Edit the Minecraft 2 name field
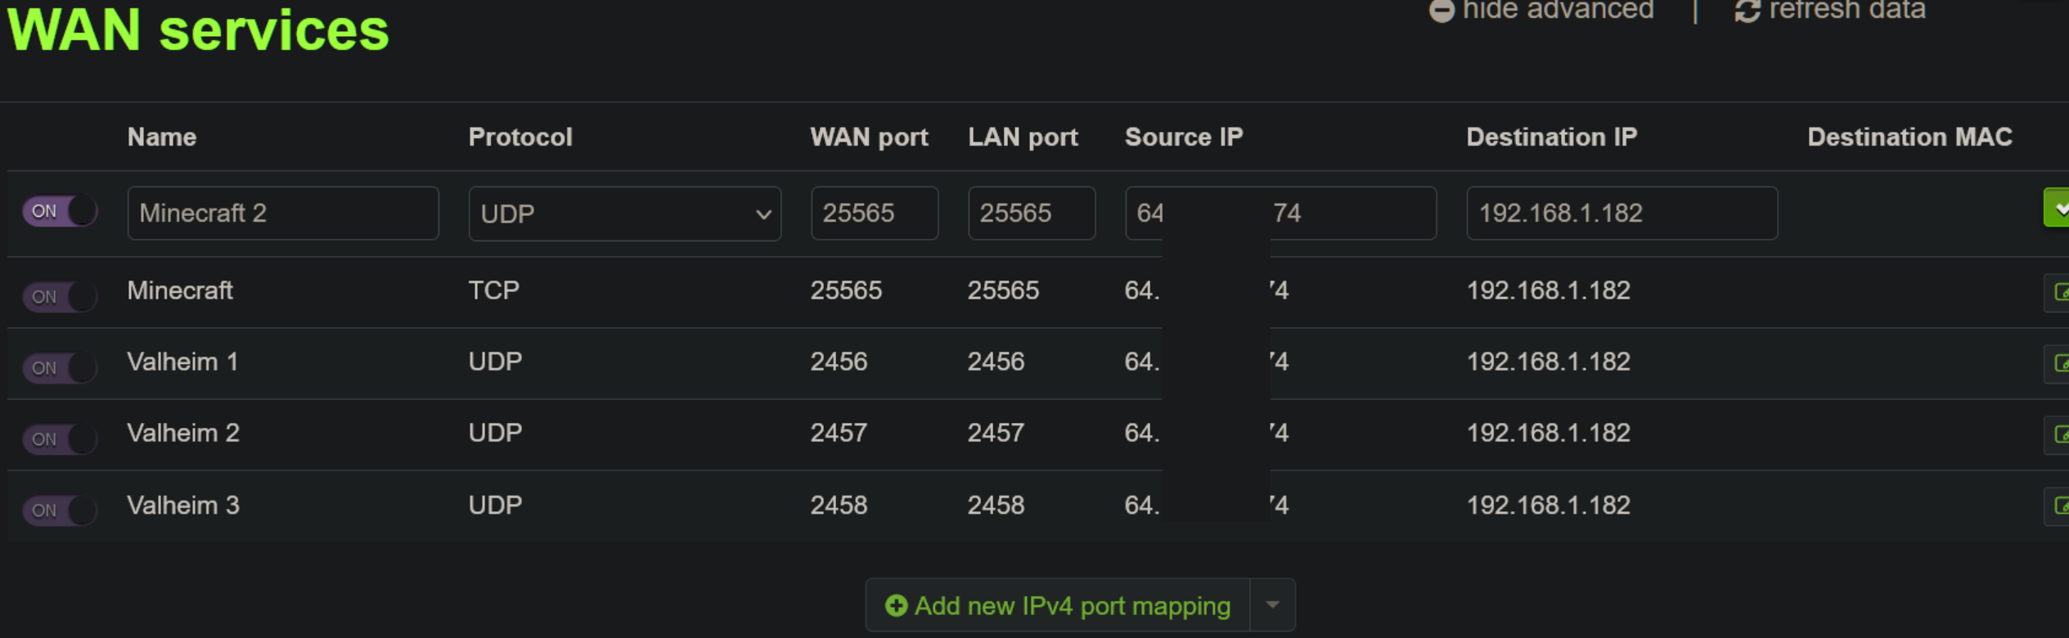Screen dimensions: 2069x638 tap(283, 213)
